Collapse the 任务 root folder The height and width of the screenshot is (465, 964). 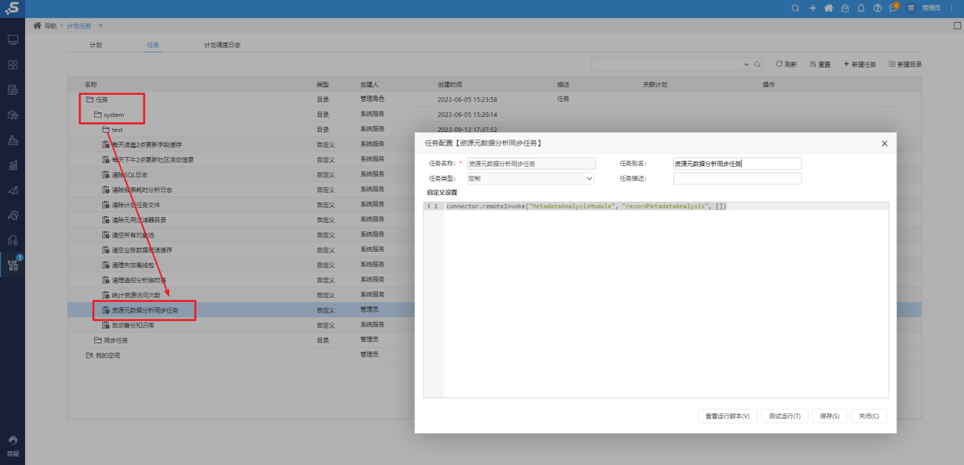click(89, 99)
